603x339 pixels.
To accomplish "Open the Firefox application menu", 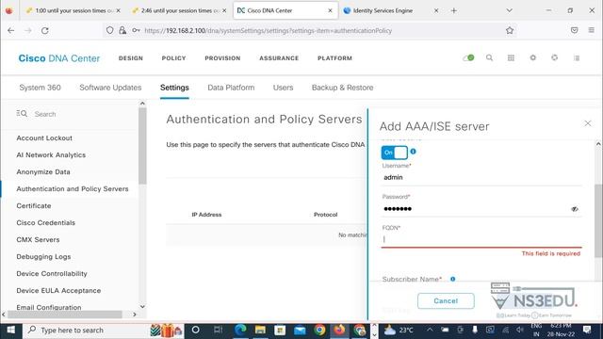I will coord(592,30).
